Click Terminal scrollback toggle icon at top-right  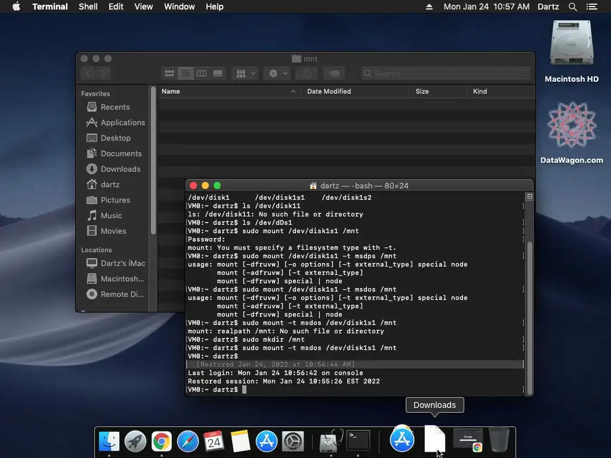530,197
